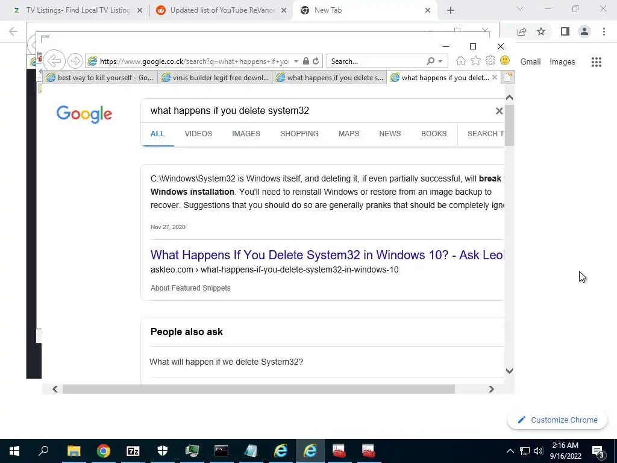Open Images link on New Tab page
617x463 pixels.
(x=562, y=62)
